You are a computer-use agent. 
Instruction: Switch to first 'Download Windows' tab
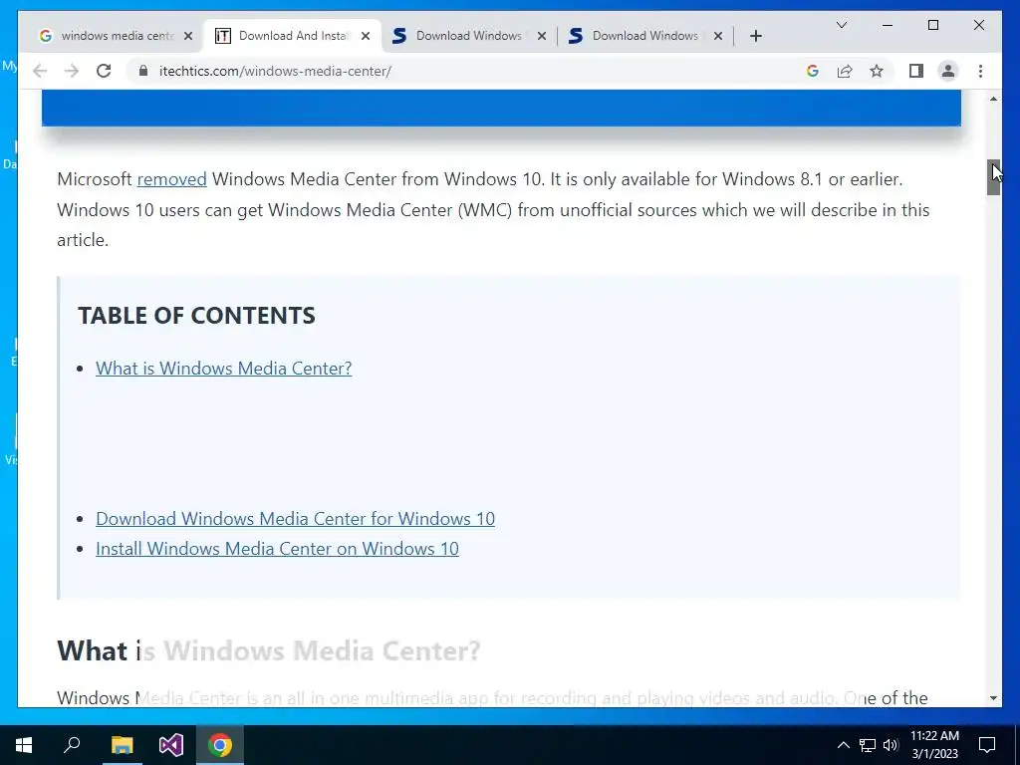click(468, 36)
